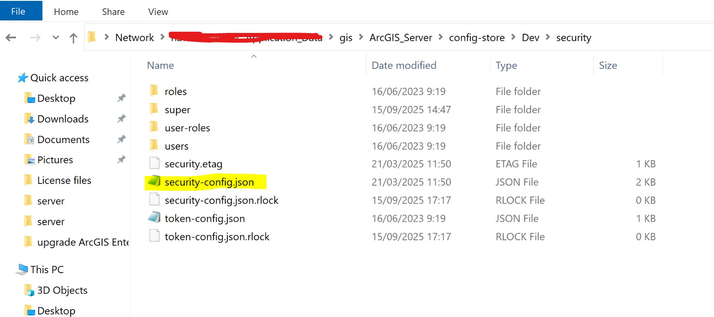Select the ArcGIS_Server breadcrumb item

pos(400,37)
